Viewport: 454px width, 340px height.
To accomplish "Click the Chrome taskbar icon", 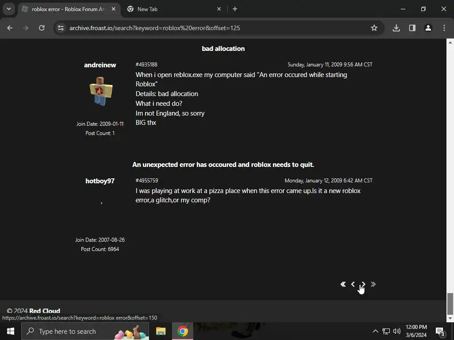I will point(183,331).
